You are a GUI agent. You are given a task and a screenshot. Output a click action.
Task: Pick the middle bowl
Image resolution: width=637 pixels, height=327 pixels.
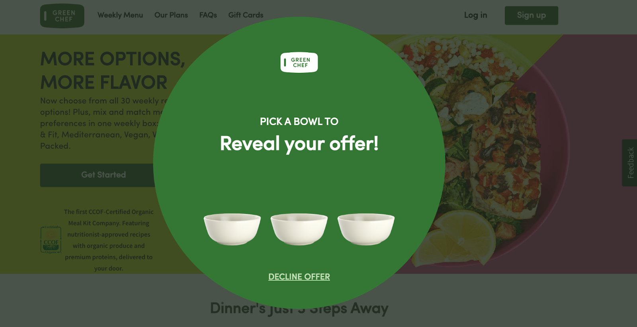299,229
